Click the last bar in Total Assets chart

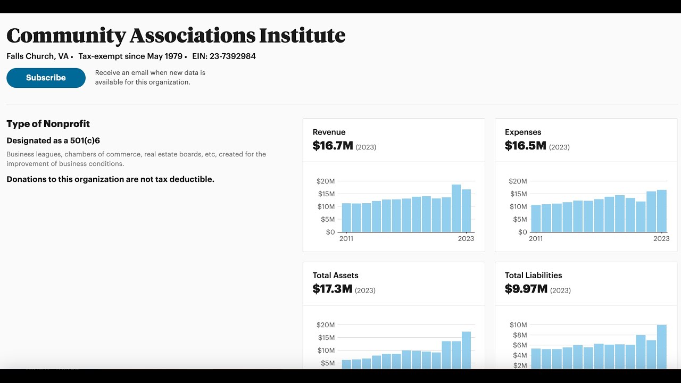click(x=466, y=350)
